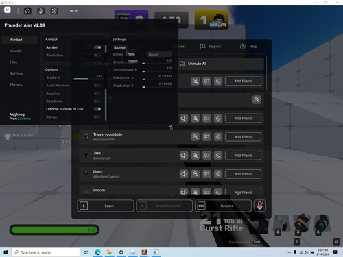
Task: Mute imdum using the speaker icon
Action: [184, 192]
